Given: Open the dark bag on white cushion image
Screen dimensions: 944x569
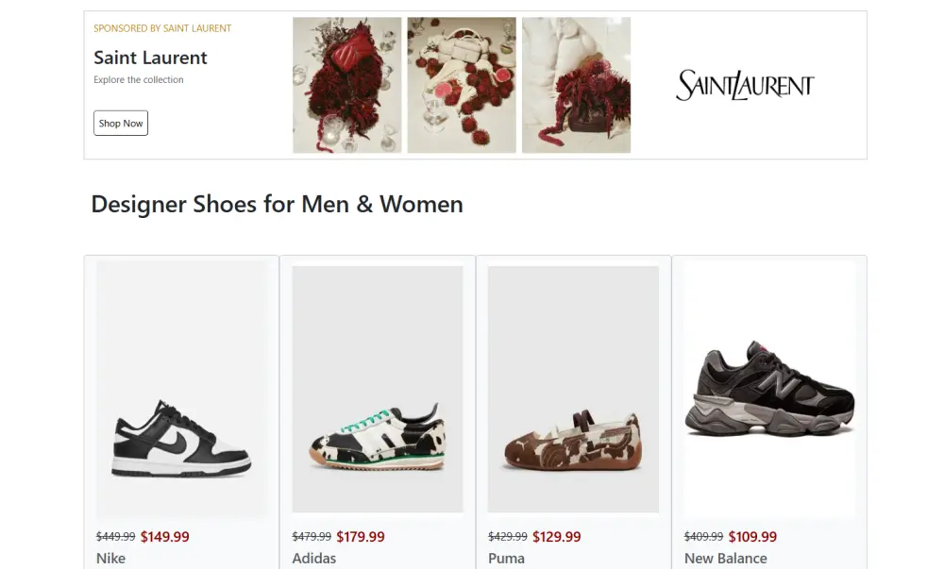Looking at the screenshot, I should point(576,85).
